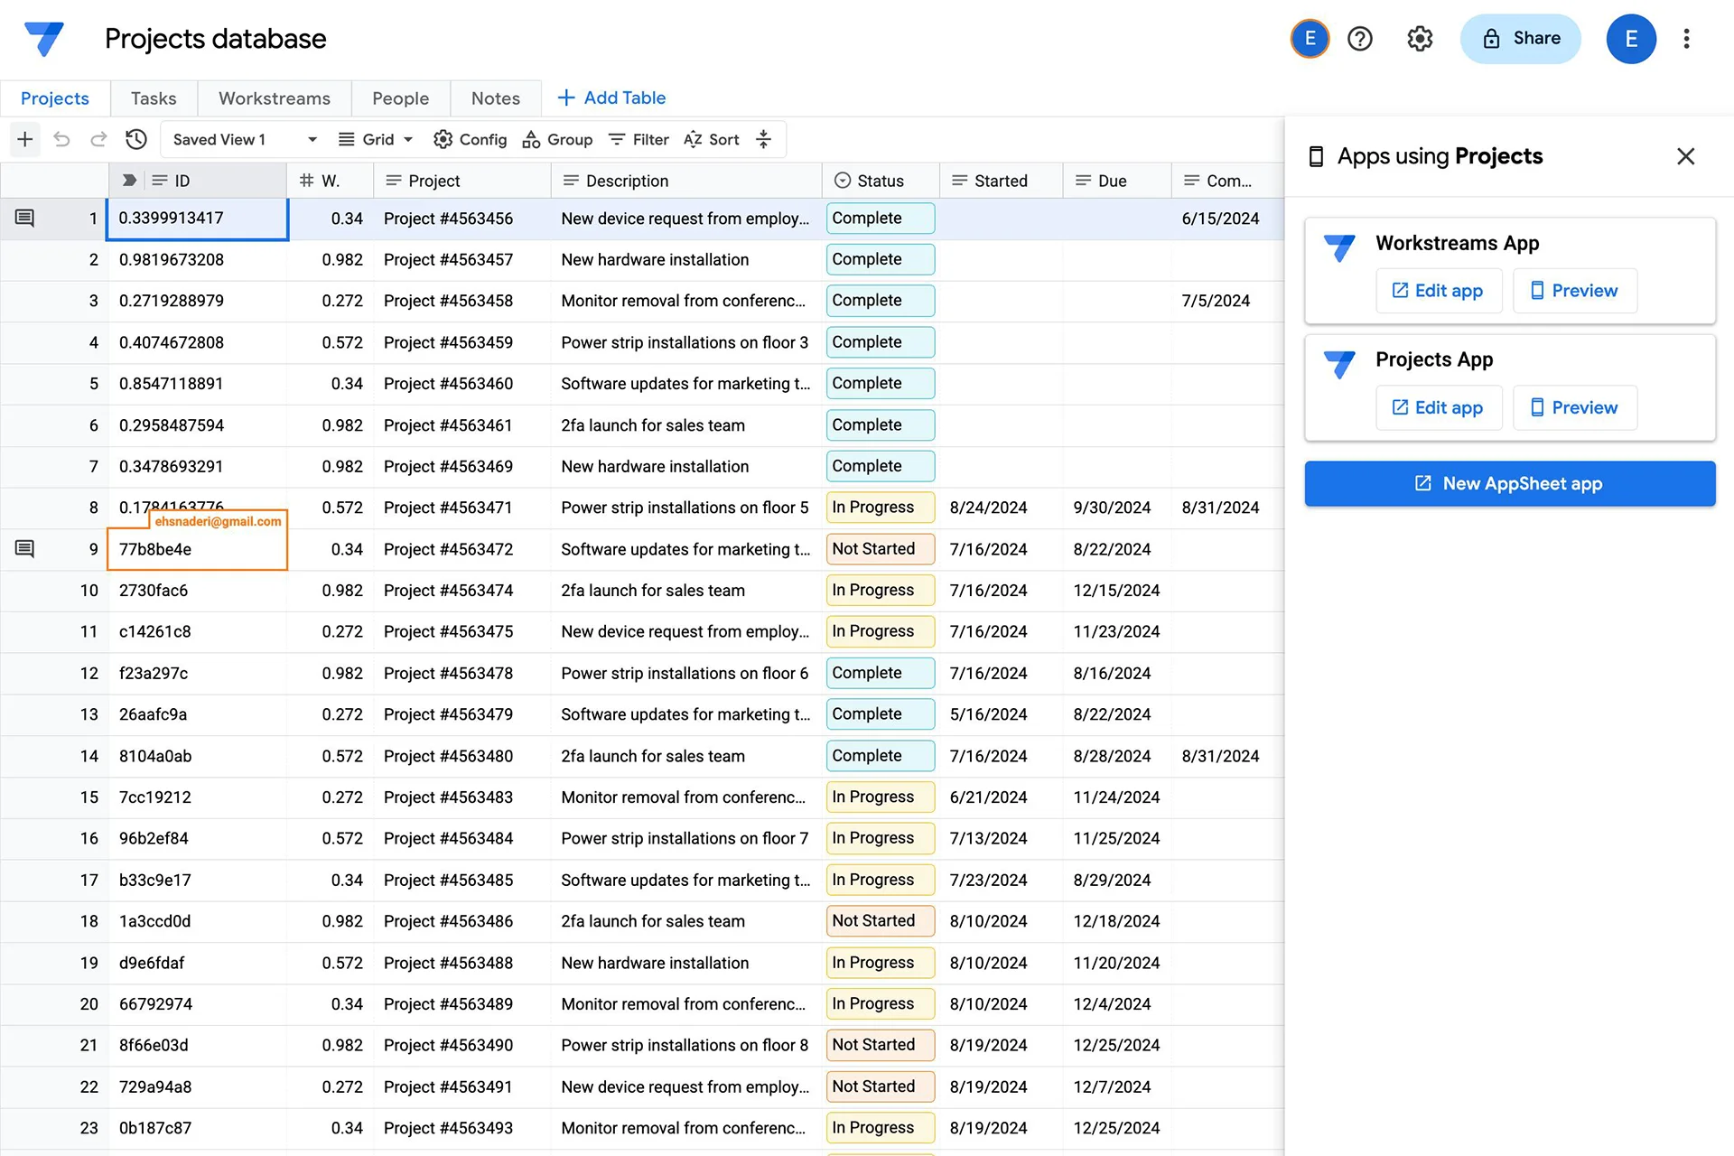The height and width of the screenshot is (1156, 1734).
Task: Click the Due column header
Action: click(1117, 181)
